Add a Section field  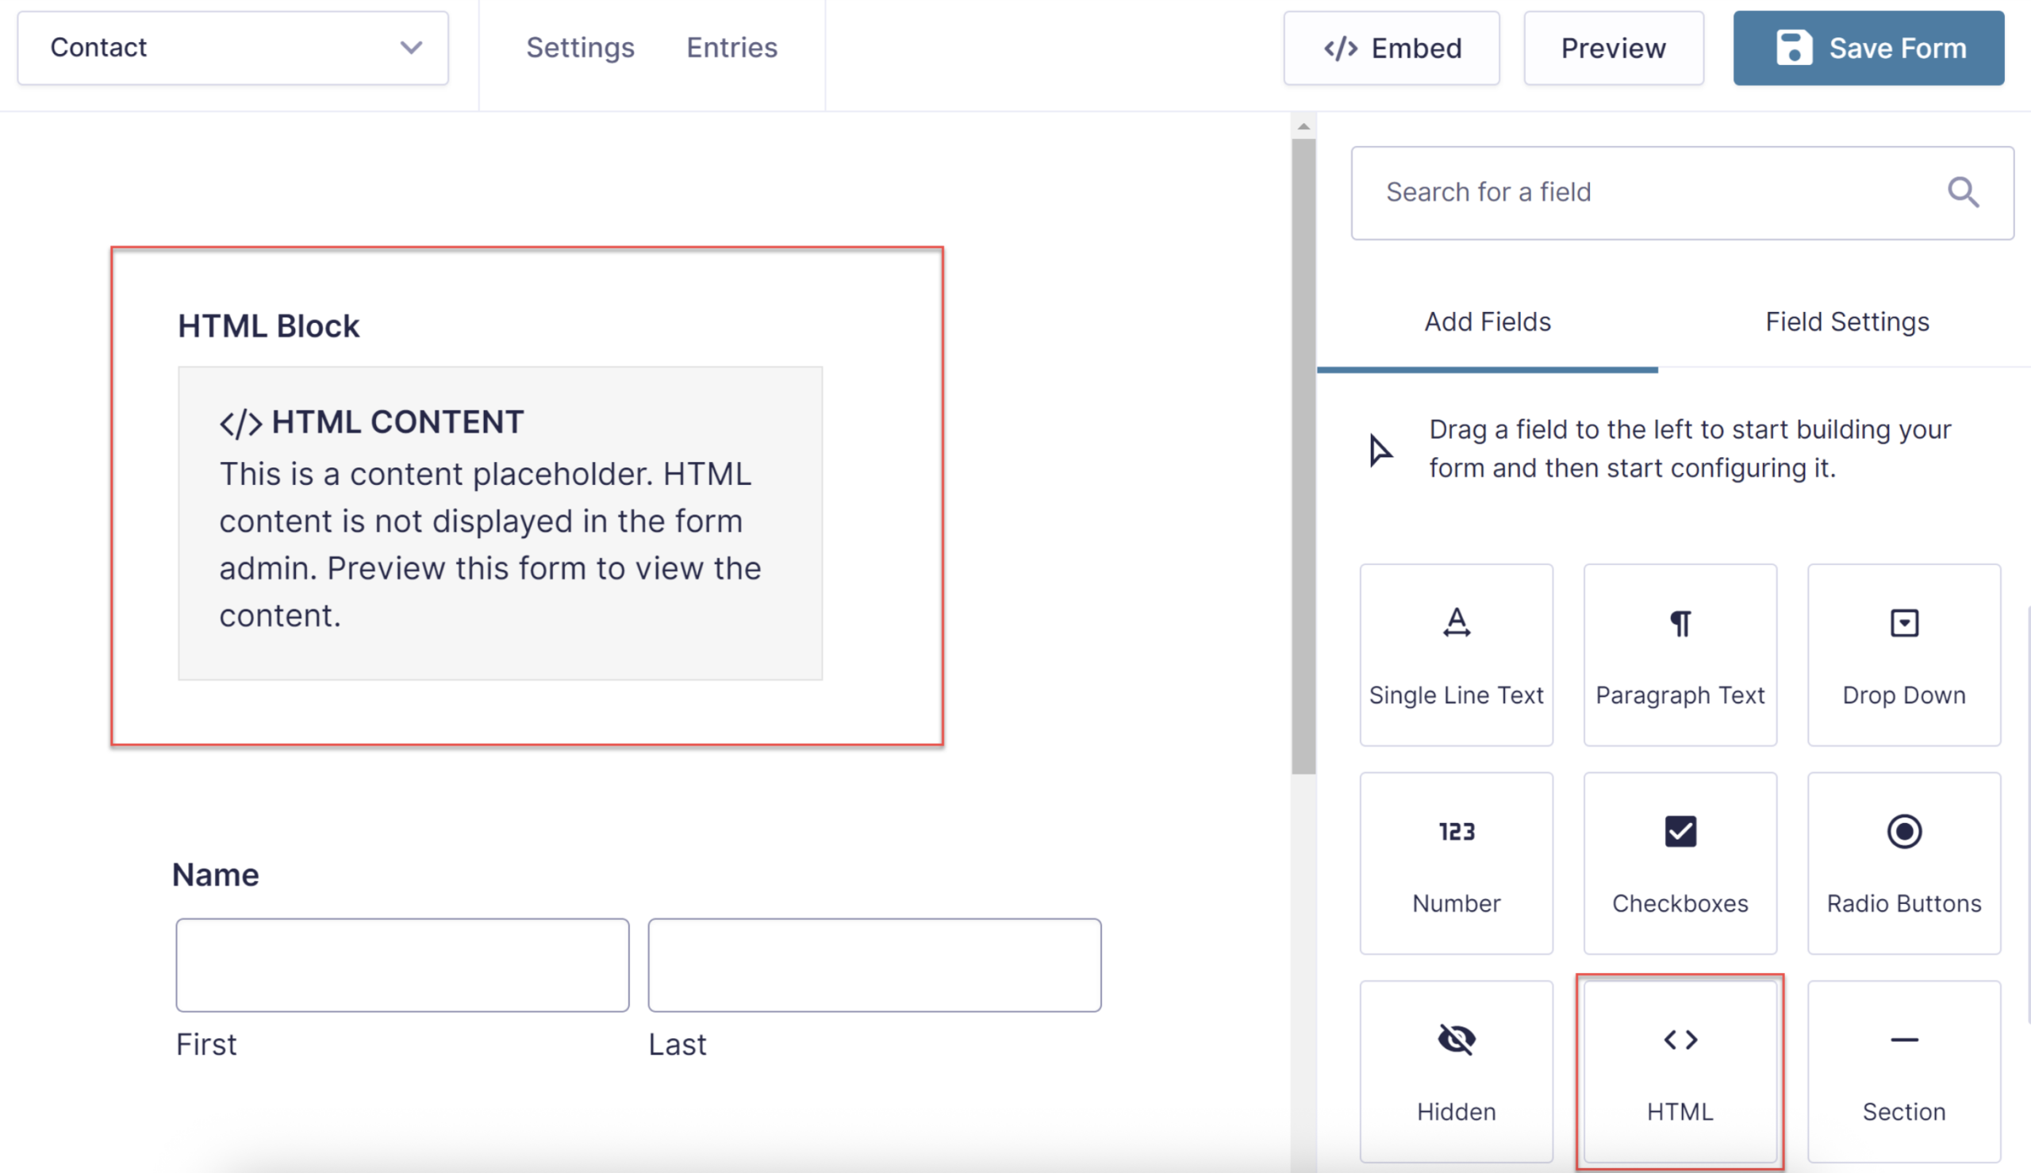pyautogui.click(x=1904, y=1071)
